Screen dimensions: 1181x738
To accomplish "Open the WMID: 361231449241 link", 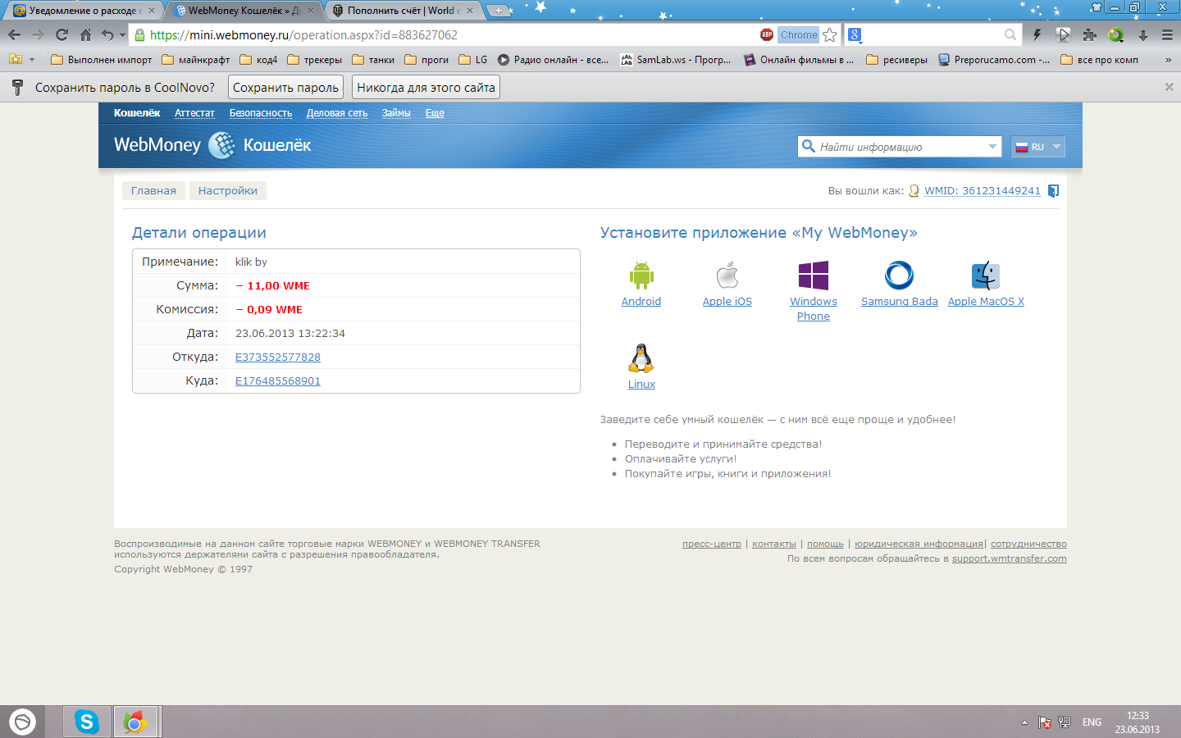I will (x=983, y=191).
